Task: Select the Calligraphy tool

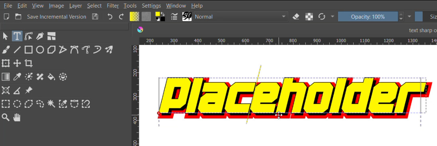Action: (x=40, y=36)
